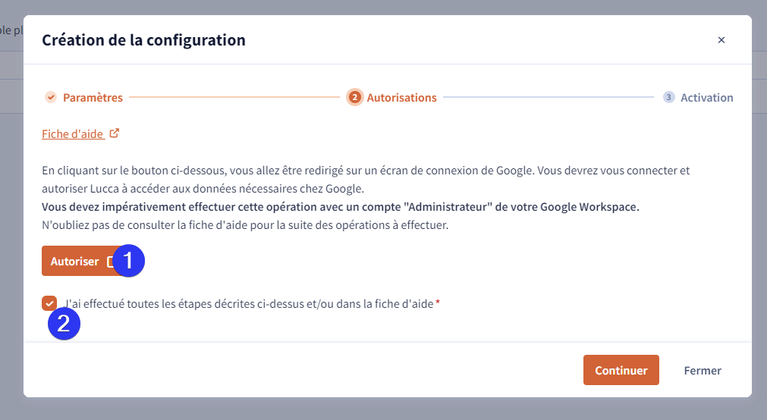Uncheck the steps-completed confirmation checkbox
This screenshot has height=420, width=767.
coord(49,304)
